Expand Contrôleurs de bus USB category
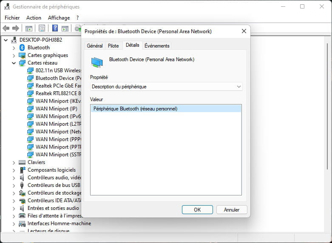 click(x=14, y=185)
